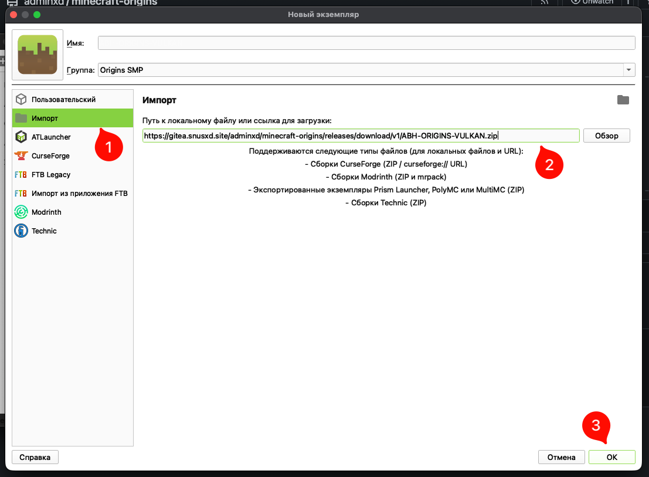Open the ATLauncher icon entry
Image resolution: width=649 pixels, height=477 pixels.
click(x=21, y=137)
